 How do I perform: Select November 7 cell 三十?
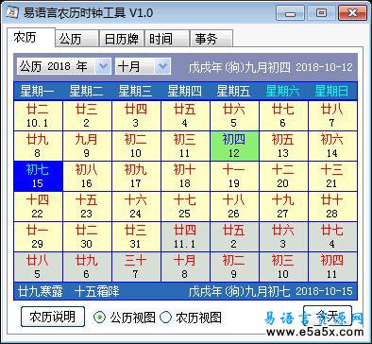coord(136,267)
